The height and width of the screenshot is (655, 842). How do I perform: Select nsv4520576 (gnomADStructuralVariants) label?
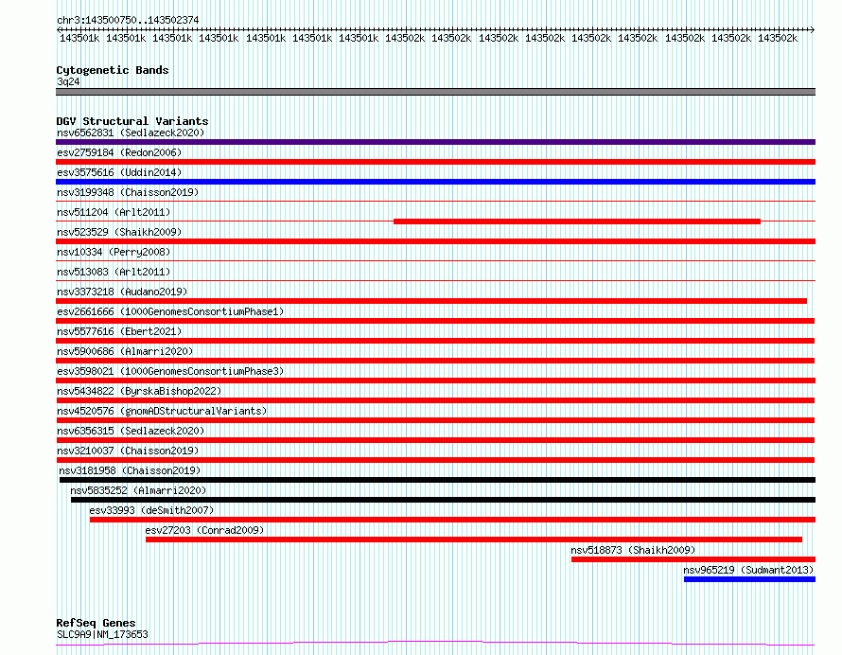pos(162,411)
